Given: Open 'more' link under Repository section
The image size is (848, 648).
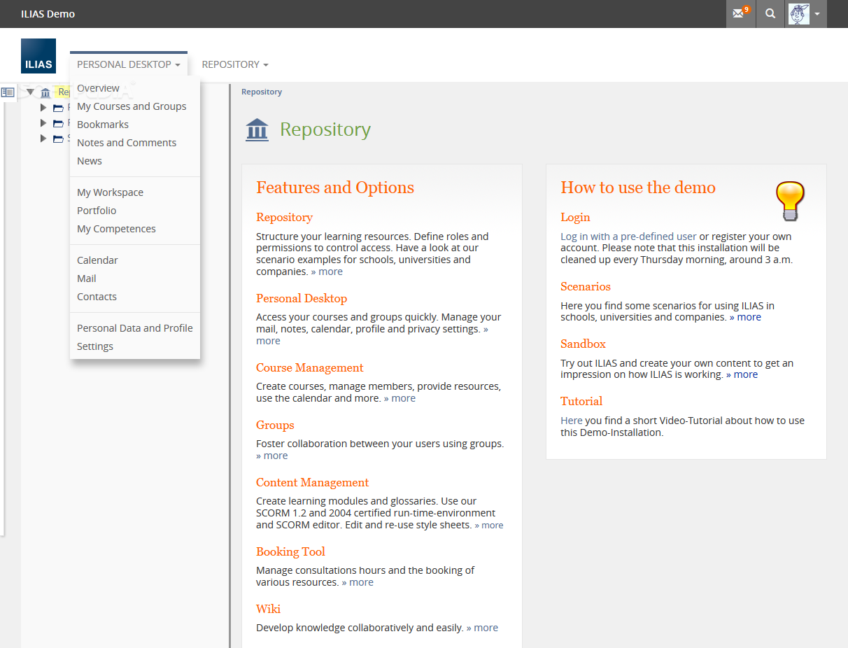Looking at the screenshot, I should (x=327, y=272).
